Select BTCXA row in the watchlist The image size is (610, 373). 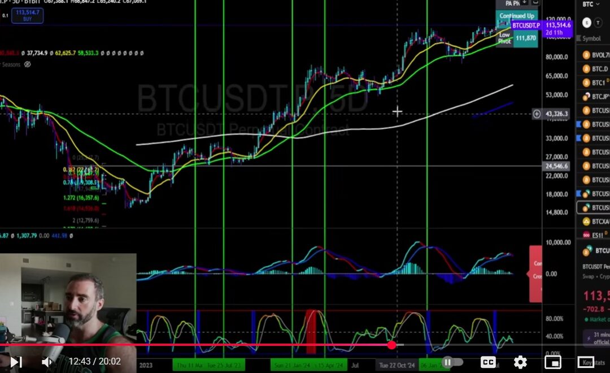[596, 222]
